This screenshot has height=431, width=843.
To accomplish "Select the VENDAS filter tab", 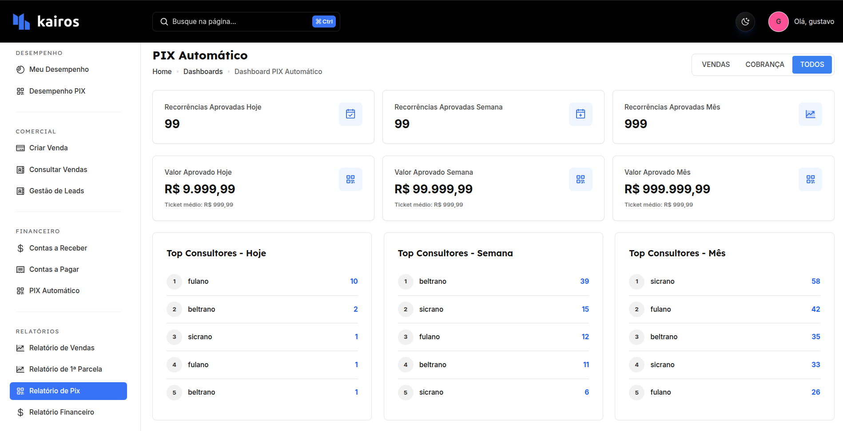I will coord(716,65).
